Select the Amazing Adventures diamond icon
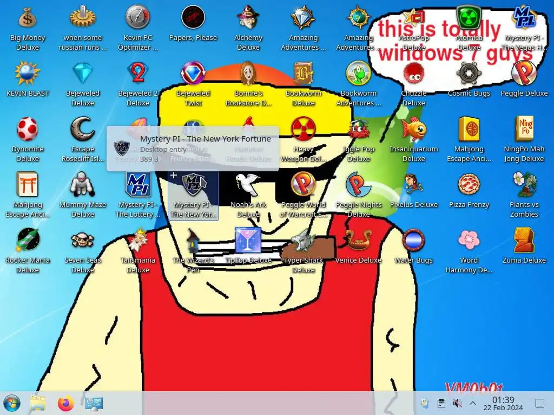This screenshot has width=554, height=415. (303, 17)
